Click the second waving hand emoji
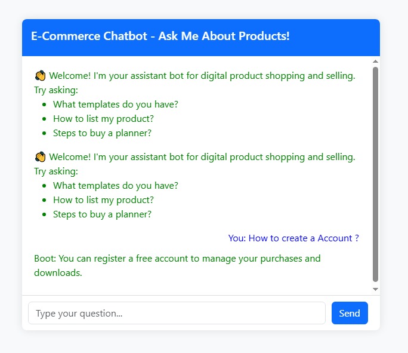This screenshot has width=408, height=353. (41, 157)
